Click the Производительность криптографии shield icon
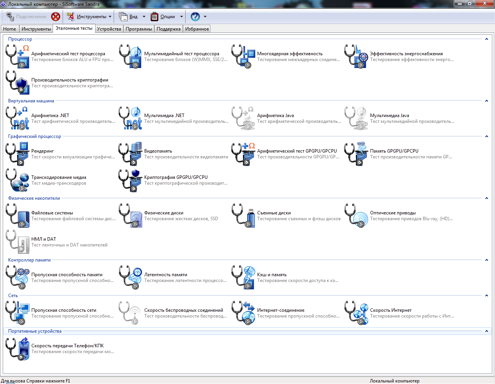Screen dimensions: 495x384 pyautogui.click(x=17, y=83)
